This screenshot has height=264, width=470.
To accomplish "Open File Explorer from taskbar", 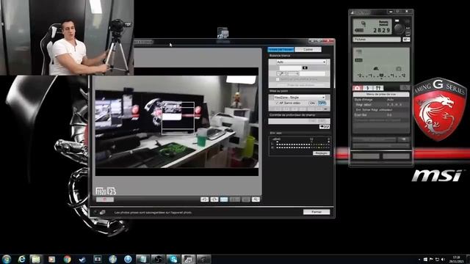I will [36, 259].
